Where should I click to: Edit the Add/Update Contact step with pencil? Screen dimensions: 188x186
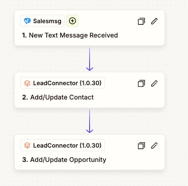[x=154, y=84]
